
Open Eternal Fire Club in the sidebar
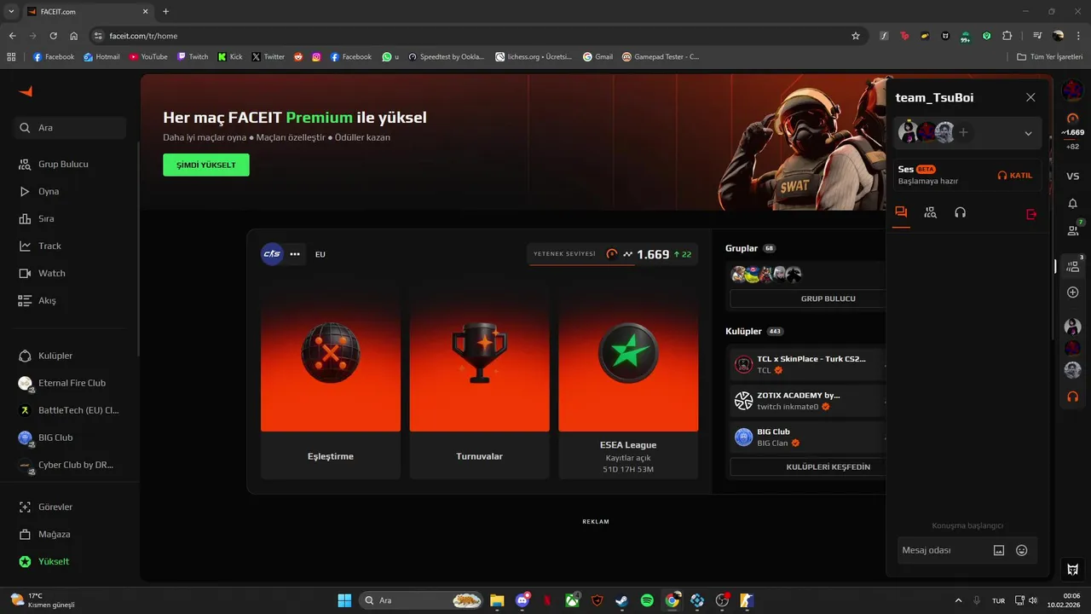pos(70,383)
